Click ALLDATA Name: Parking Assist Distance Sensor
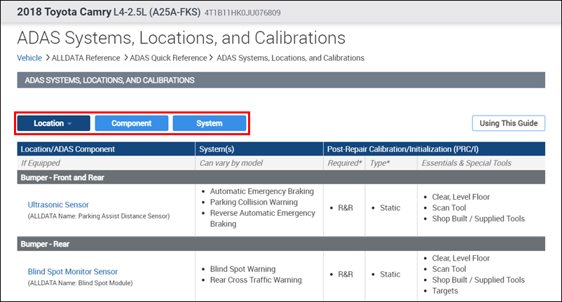 (x=99, y=216)
